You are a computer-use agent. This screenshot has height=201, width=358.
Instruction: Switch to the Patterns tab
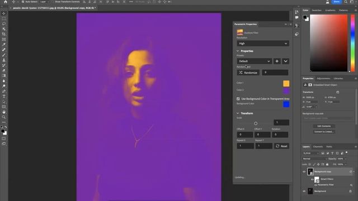coord(343,10)
